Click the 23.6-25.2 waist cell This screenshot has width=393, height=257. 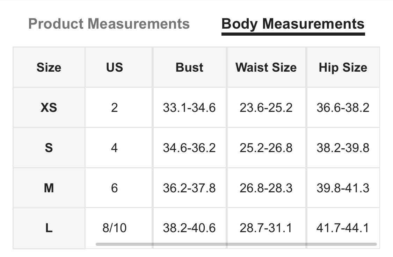266,108
